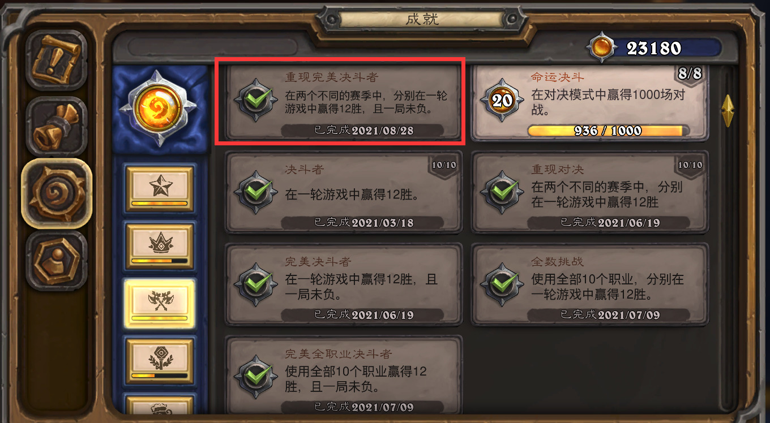
Task: Select the crossed axes duels category
Action: click(160, 304)
